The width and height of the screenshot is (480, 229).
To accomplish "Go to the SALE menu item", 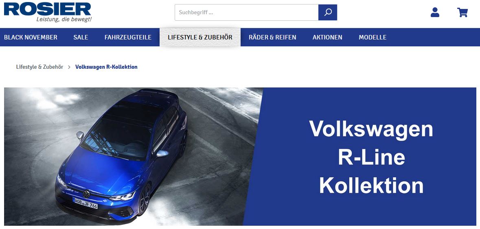I will pyautogui.click(x=81, y=37).
